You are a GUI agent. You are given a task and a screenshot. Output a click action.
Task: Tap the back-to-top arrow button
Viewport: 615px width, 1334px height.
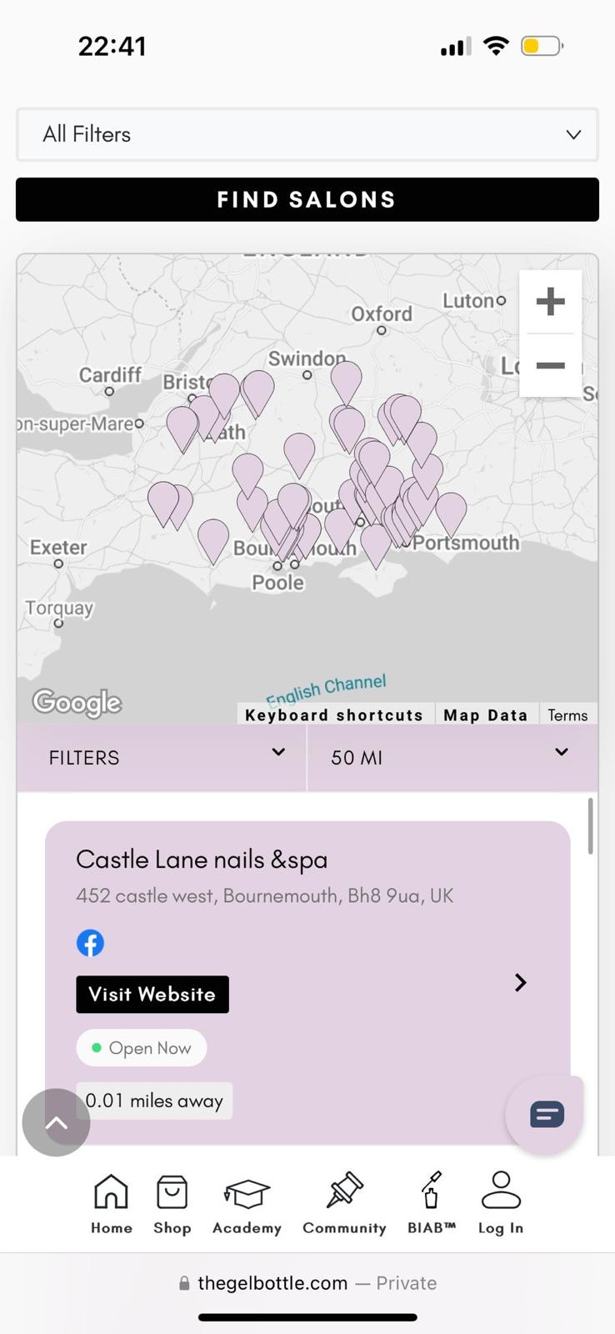click(56, 1122)
